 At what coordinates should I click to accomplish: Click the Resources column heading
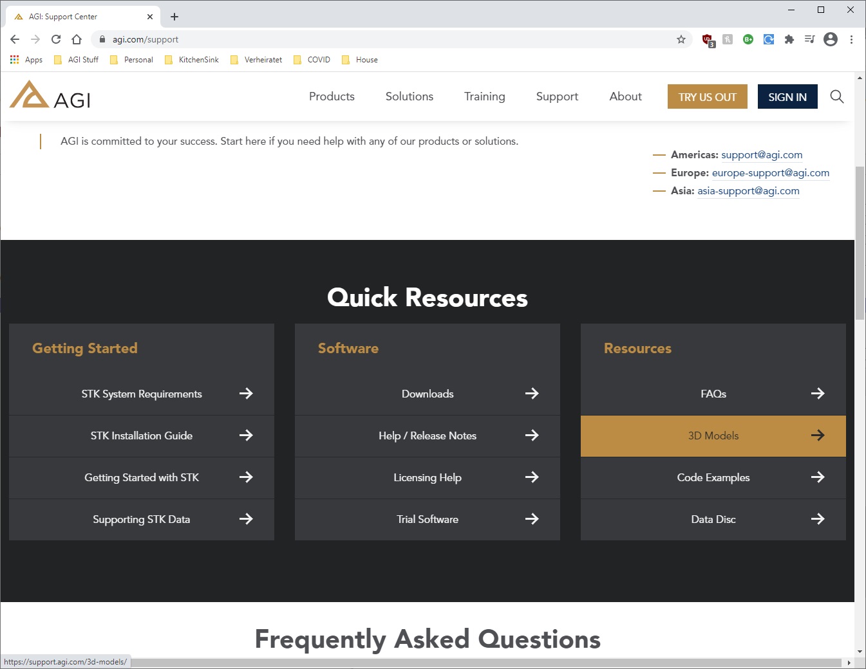click(637, 349)
